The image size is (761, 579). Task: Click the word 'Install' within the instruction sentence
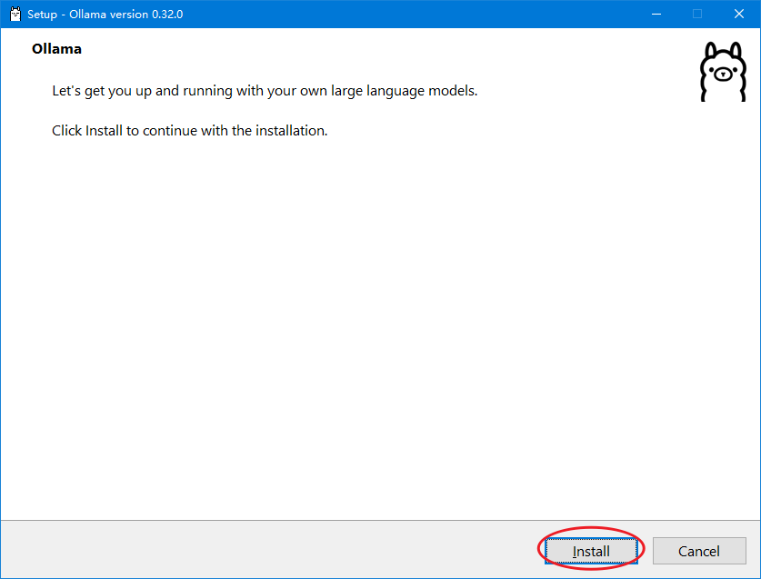click(x=104, y=131)
